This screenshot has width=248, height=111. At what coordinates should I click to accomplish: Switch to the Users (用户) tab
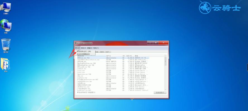point(108,52)
